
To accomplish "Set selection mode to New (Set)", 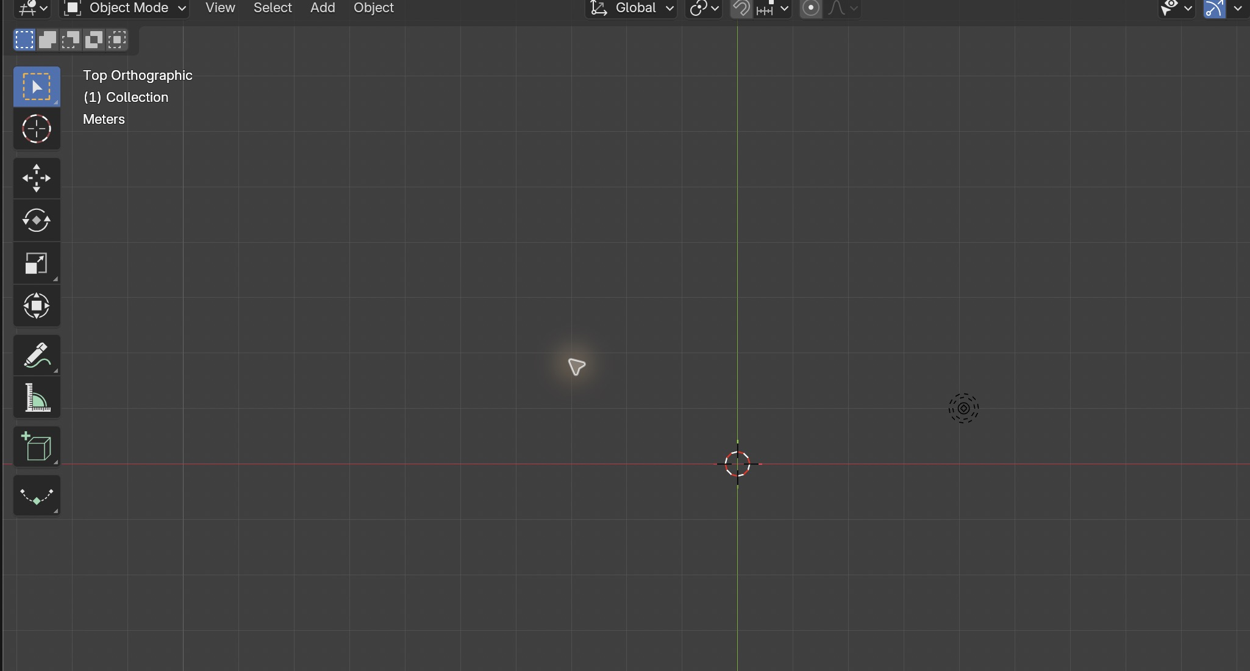I will [24, 40].
